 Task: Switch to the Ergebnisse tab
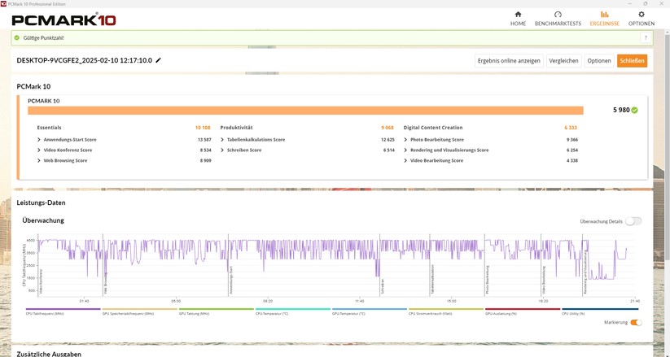(x=604, y=18)
